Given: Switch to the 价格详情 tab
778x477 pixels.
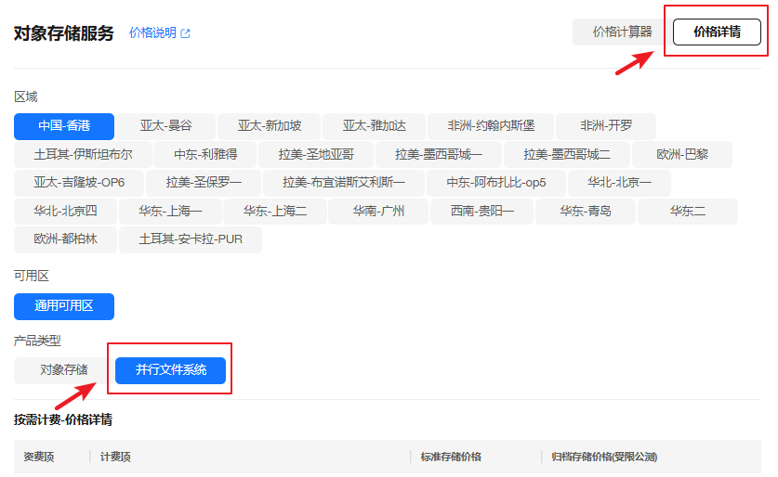Looking at the screenshot, I should coord(717,32).
